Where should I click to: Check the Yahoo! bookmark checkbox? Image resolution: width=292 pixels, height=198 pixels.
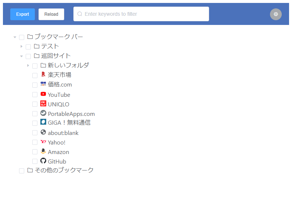(35, 142)
